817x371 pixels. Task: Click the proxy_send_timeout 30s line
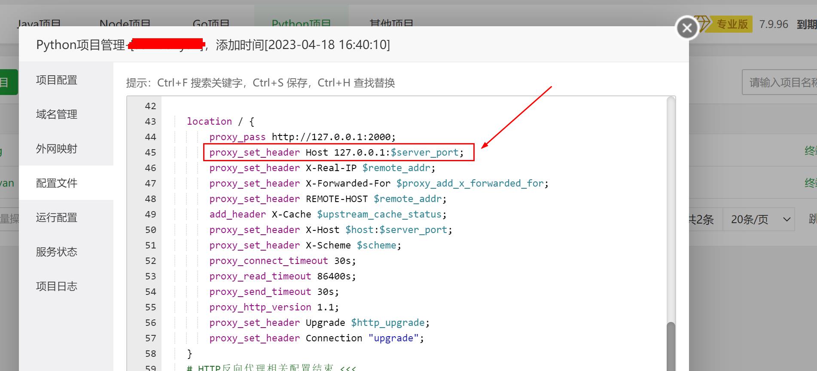tap(274, 291)
